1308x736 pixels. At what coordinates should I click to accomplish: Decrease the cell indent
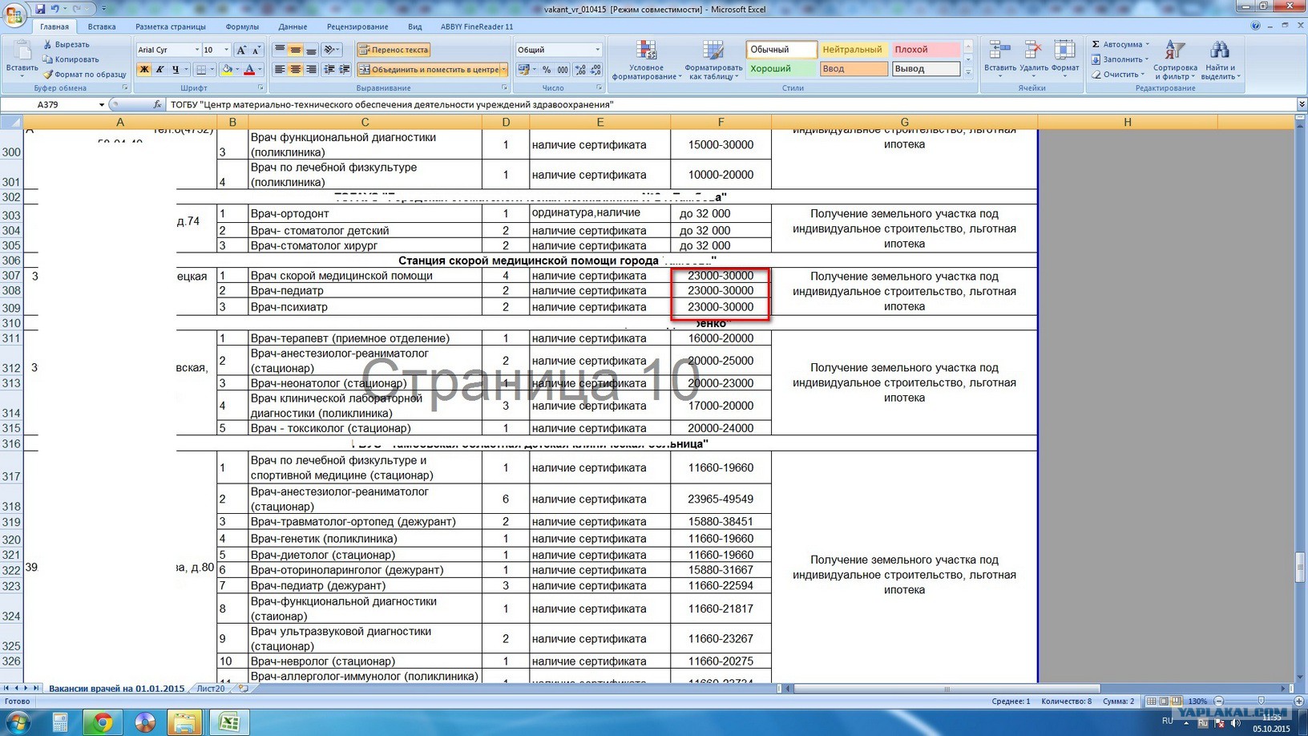[329, 70]
